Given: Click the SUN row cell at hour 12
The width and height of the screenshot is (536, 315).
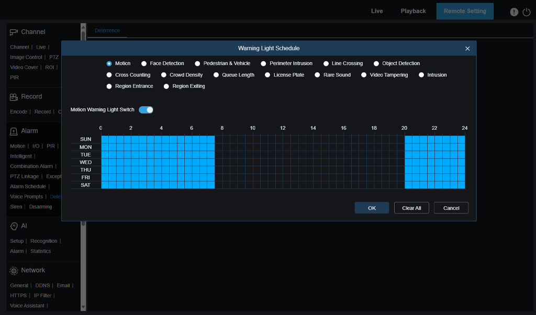Looking at the screenshot, I should [x=286, y=139].
